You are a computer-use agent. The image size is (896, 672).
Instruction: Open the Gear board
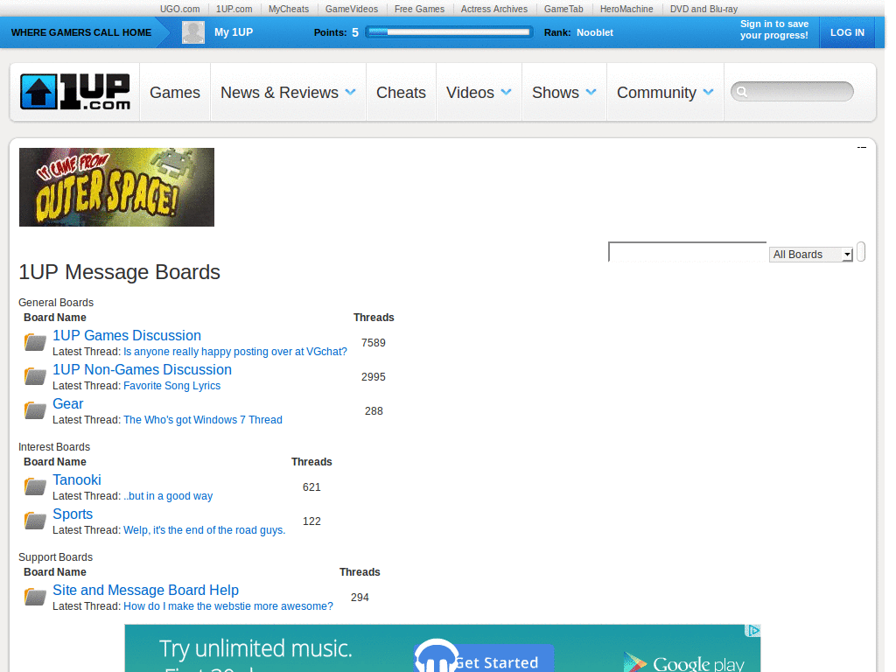click(x=68, y=404)
